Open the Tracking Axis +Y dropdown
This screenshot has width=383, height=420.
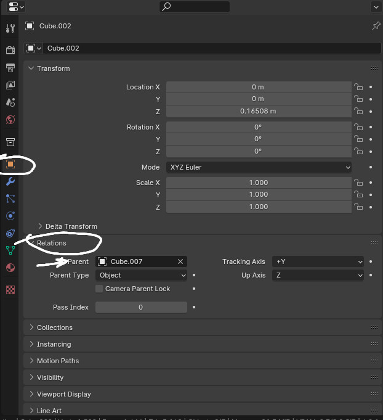point(318,261)
